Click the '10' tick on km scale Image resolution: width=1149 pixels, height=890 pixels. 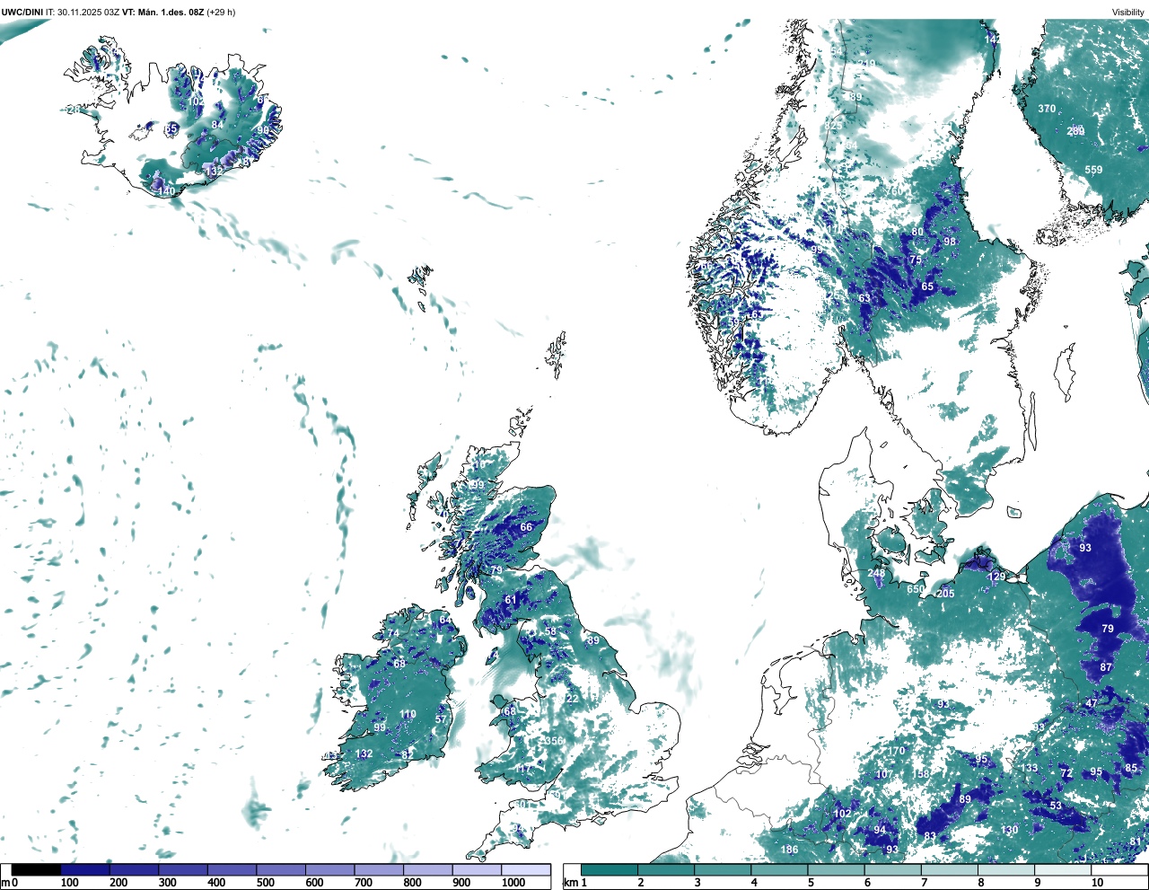1097,883
